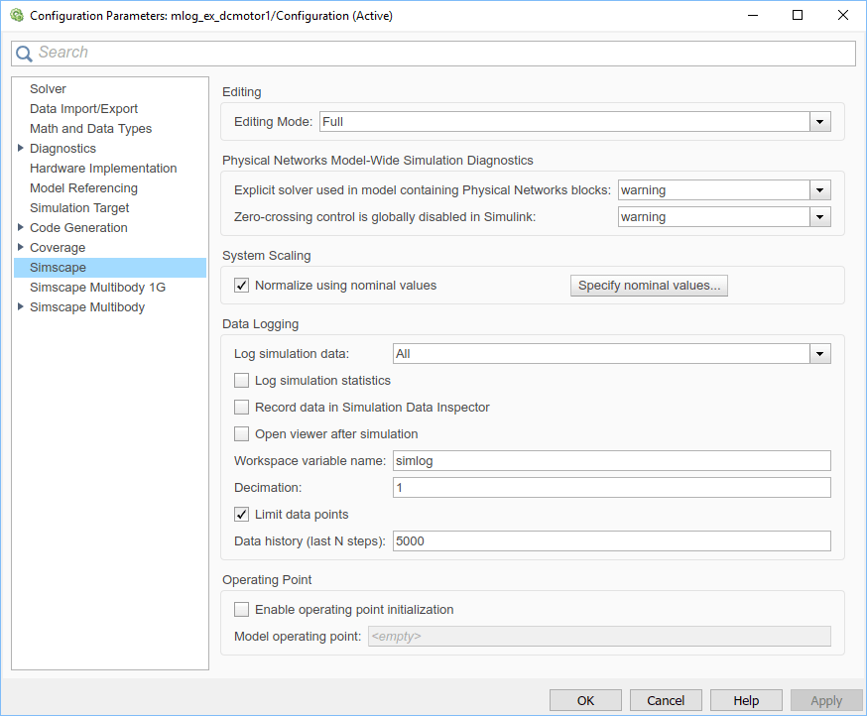Viewport: 867px width, 716px height.
Task: Select Solver in the category tree
Action: click(48, 89)
